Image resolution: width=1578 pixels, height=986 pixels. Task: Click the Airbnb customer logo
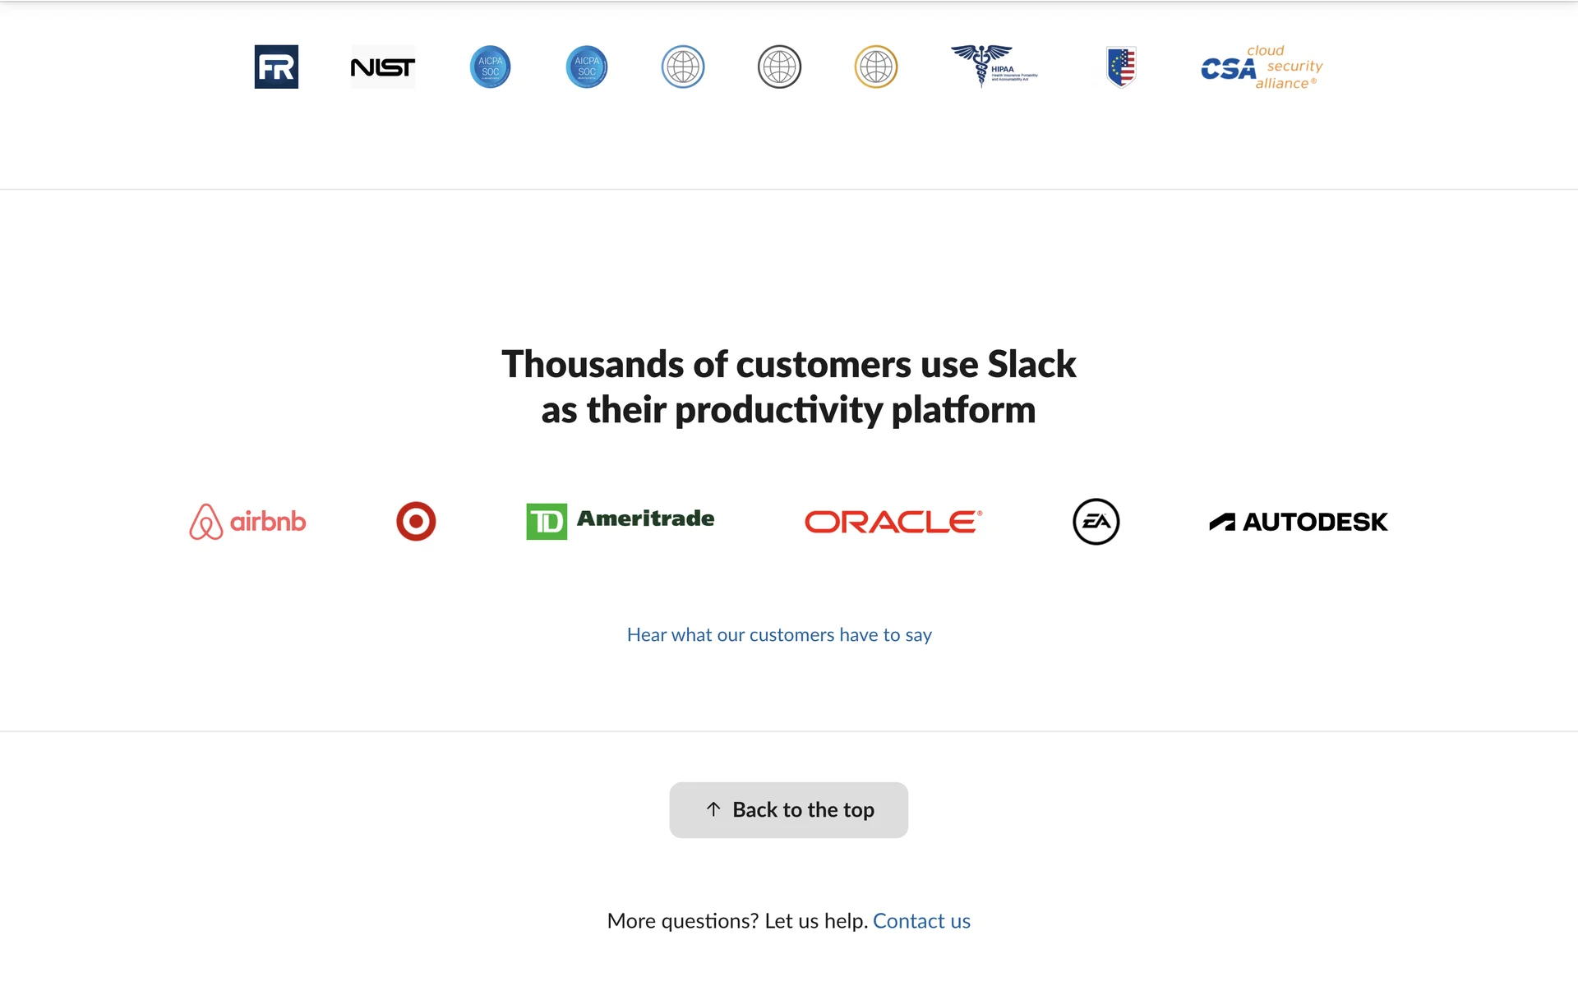pyautogui.click(x=247, y=522)
